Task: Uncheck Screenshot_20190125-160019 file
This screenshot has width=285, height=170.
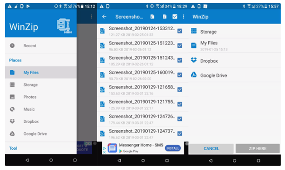Action: (x=180, y=75)
